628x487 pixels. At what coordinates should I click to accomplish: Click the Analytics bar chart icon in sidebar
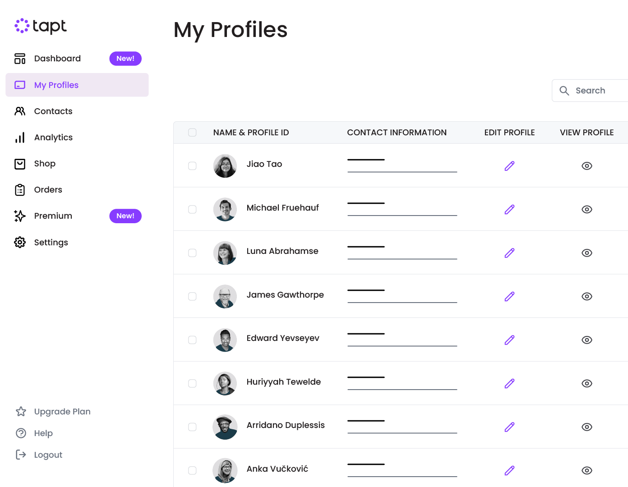click(x=20, y=138)
